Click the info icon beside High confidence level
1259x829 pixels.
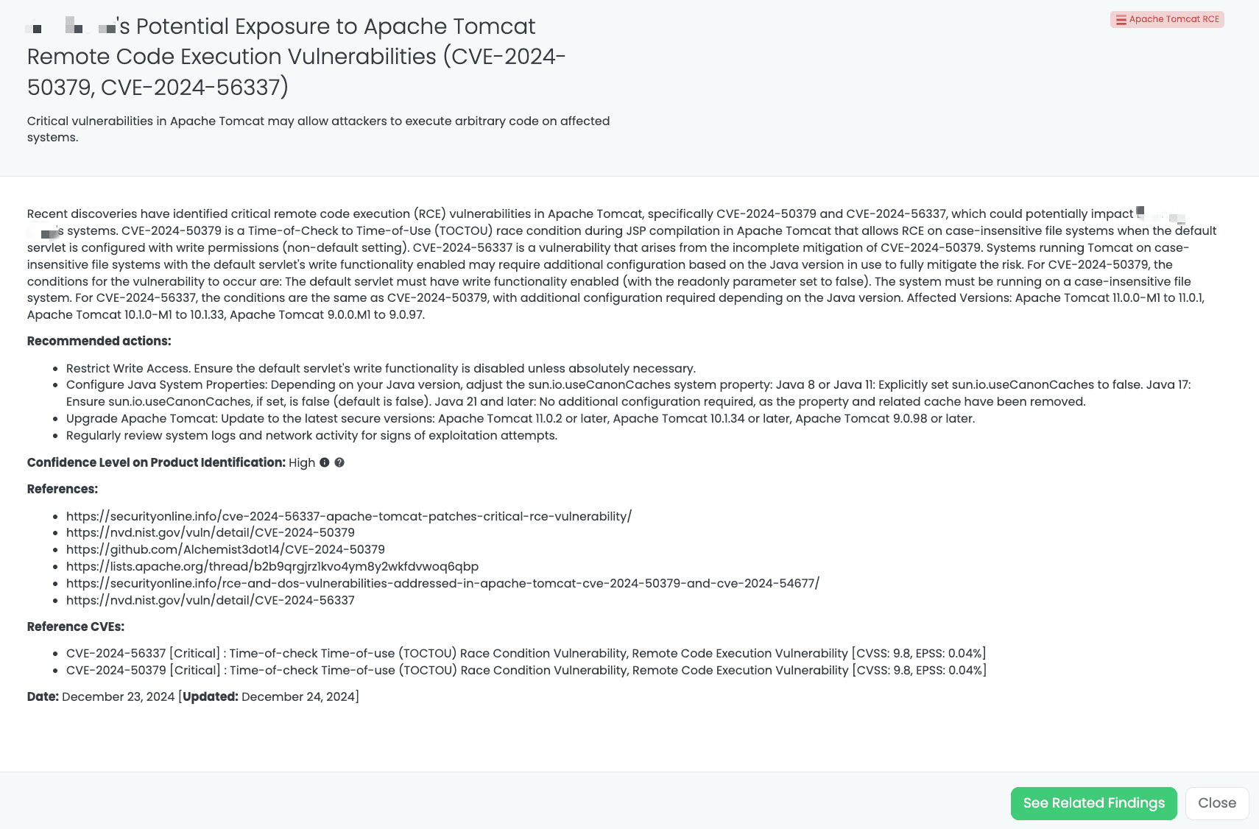[x=325, y=462]
